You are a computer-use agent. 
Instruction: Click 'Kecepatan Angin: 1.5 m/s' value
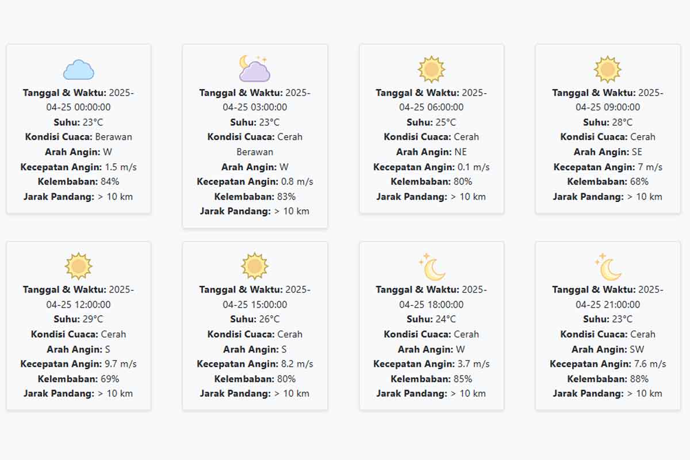[x=121, y=167]
